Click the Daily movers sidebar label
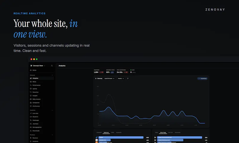Image resolution: width=239 pixels, height=143 pixels. tap(36, 99)
